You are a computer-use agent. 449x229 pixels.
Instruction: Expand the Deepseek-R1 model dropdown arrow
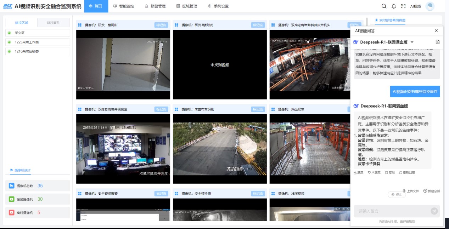tap(412, 42)
